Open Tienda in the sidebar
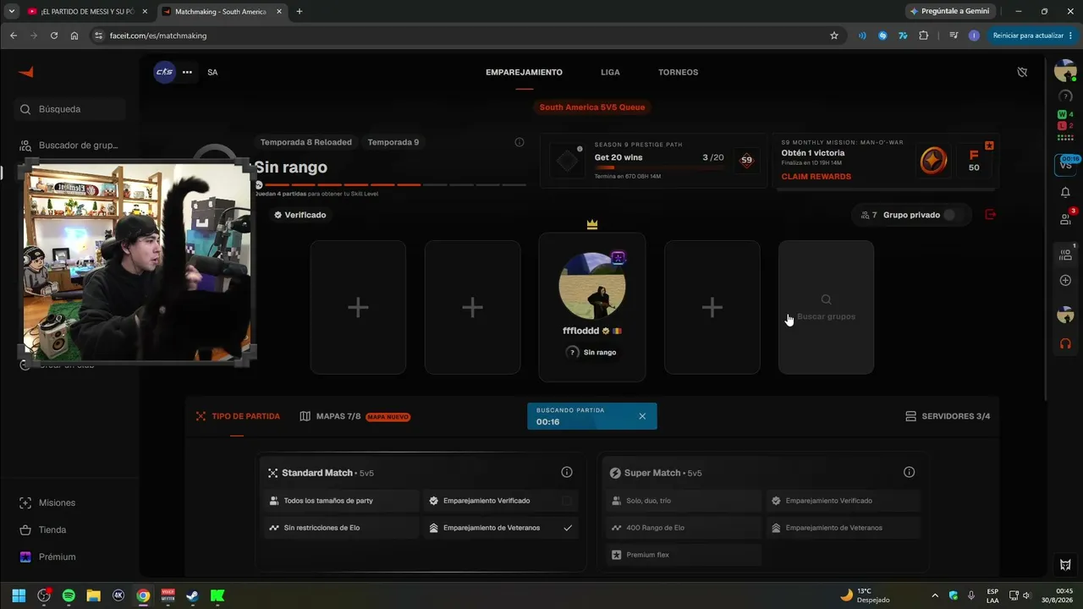Image resolution: width=1083 pixels, height=609 pixels. (42, 529)
